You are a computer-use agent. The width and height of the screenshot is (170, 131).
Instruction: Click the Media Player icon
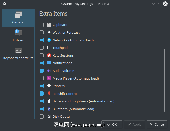click(49, 78)
